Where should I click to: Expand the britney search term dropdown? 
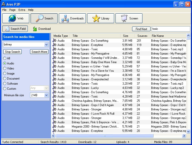pyautogui.click(x=46, y=44)
